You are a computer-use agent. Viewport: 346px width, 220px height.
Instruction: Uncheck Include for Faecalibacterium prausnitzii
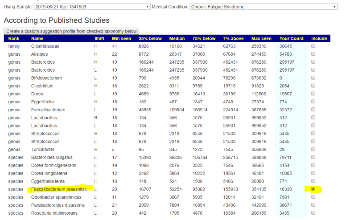pyautogui.click(x=313, y=189)
